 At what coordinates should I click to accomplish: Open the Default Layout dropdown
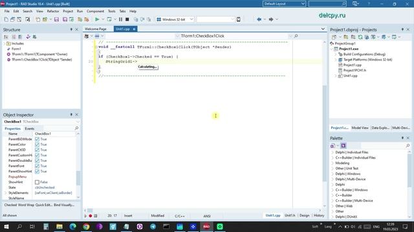(x=303, y=4)
